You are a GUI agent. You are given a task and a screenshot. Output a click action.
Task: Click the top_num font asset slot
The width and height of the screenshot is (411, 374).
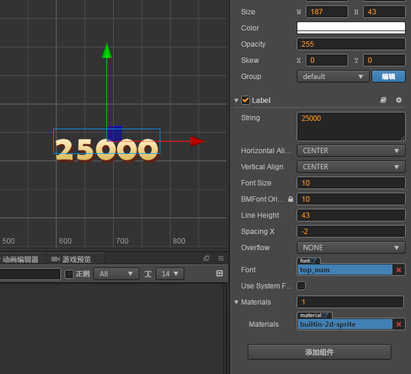[345, 270]
